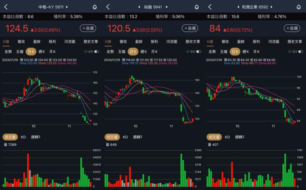
Task: Next stock arrow beside 裕融 9941
Action: tap(167, 7)
